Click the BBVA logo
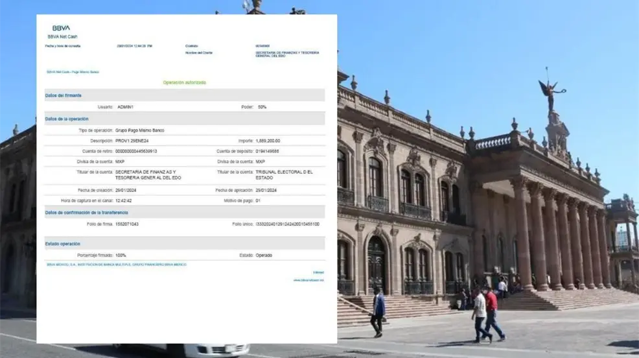Viewport: 639px width, 358px height. pyautogui.click(x=61, y=29)
